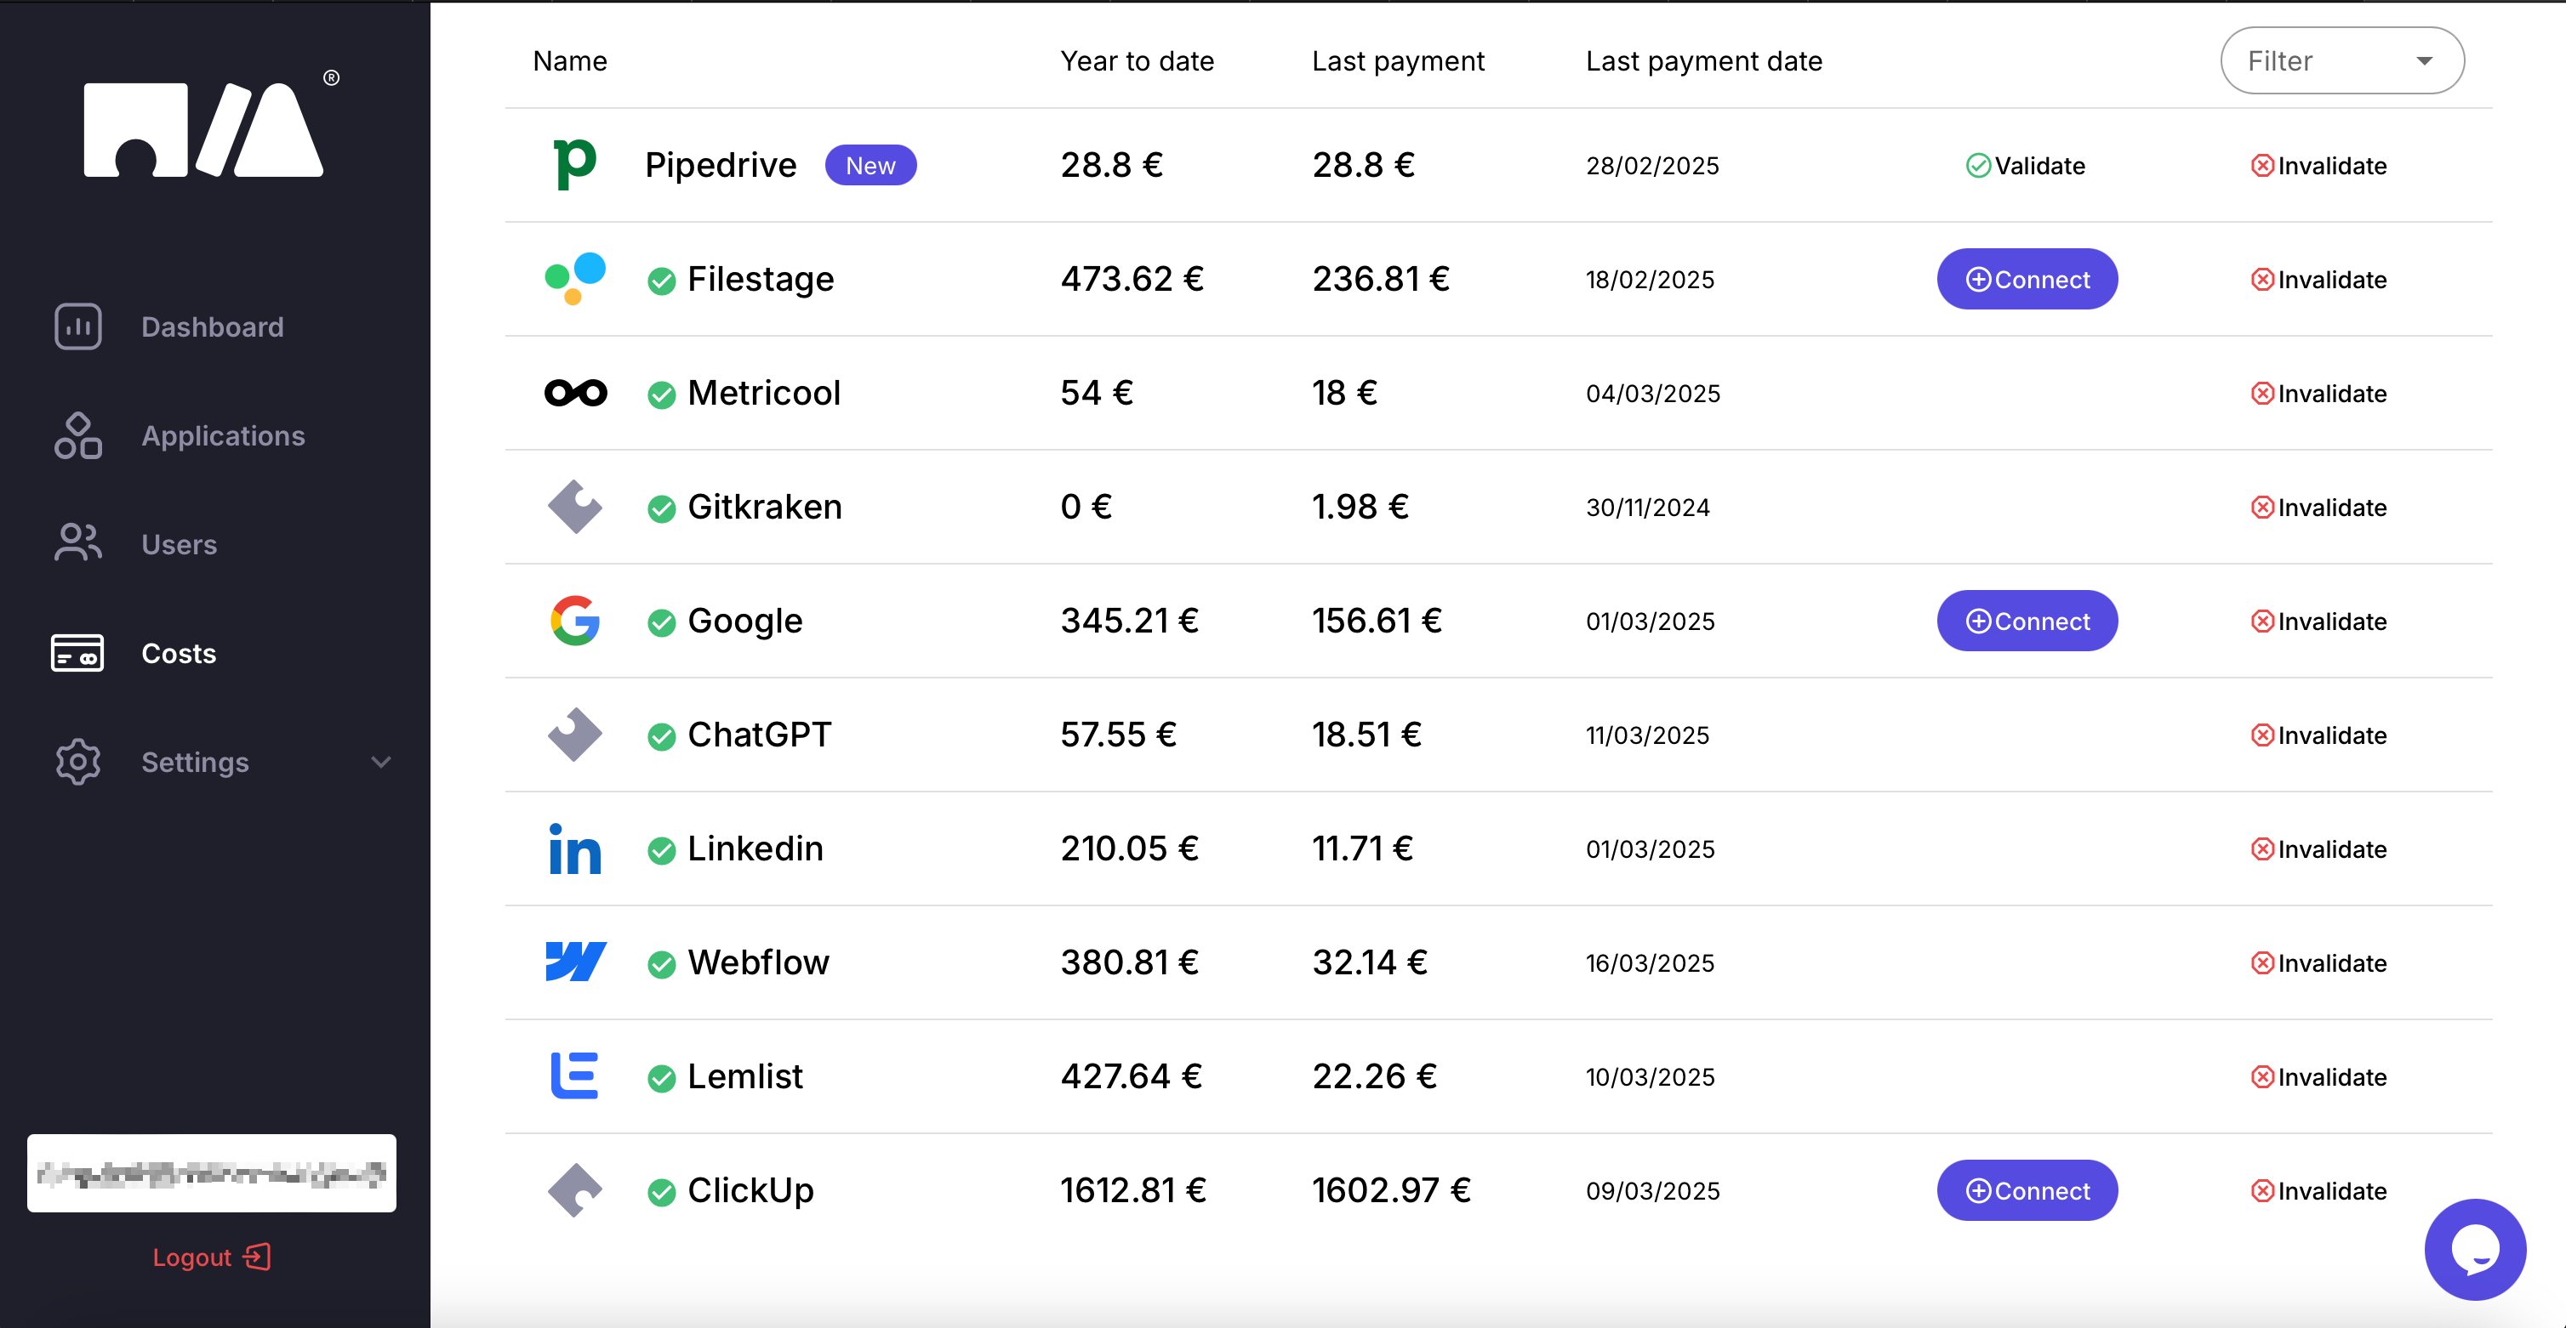Image resolution: width=2566 pixels, height=1328 pixels.
Task: Click the Applications shapes icon
Action: coord(77,435)
